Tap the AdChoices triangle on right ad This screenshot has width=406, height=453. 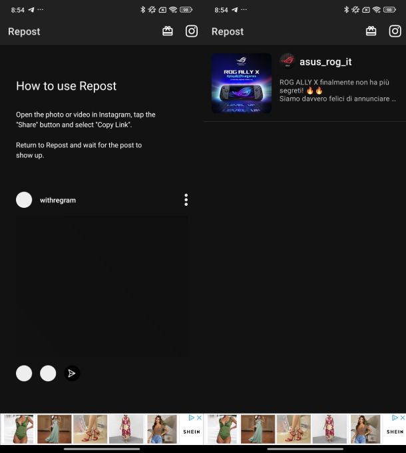[395, 418]
